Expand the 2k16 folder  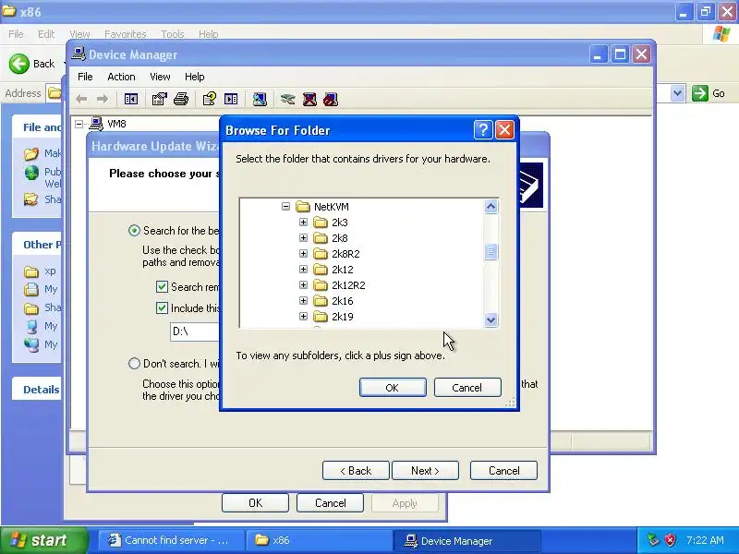coord(303,301)
